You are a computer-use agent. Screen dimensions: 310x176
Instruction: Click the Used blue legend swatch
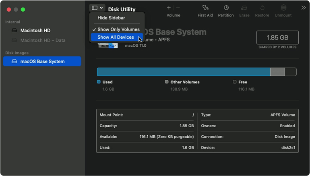(x=99, y=82)
